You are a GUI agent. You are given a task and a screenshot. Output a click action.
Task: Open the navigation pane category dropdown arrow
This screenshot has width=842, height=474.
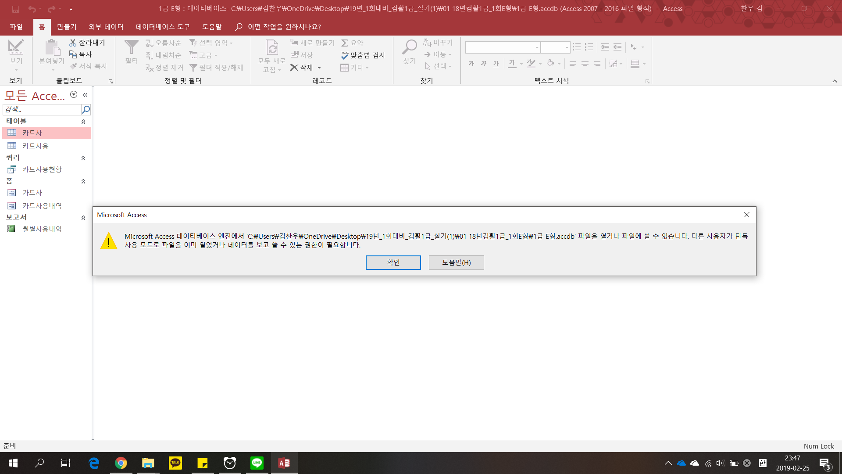[x=74, y=95]
